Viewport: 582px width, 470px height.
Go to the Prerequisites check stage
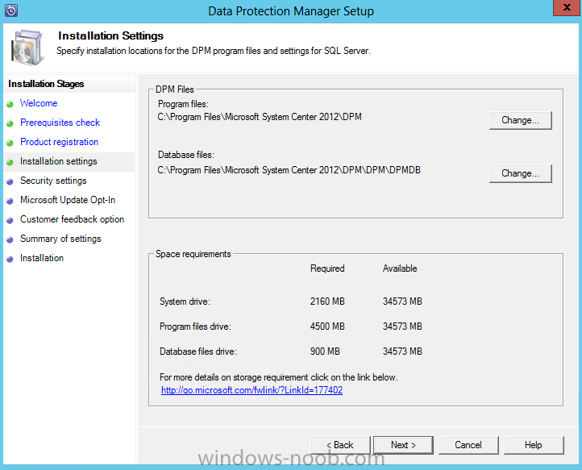click(x=60, y=123)
